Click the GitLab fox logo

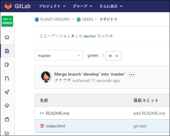8,6
